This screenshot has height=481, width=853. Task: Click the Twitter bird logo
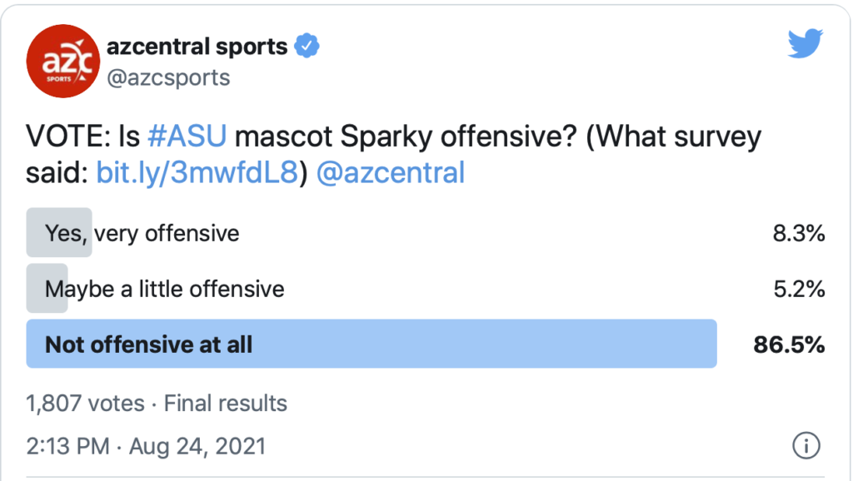pos(805,44)
